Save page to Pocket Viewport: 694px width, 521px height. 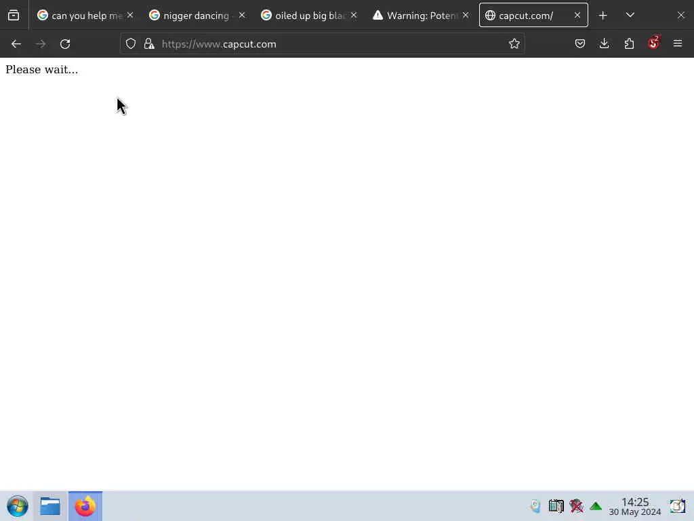coord(580,44)
